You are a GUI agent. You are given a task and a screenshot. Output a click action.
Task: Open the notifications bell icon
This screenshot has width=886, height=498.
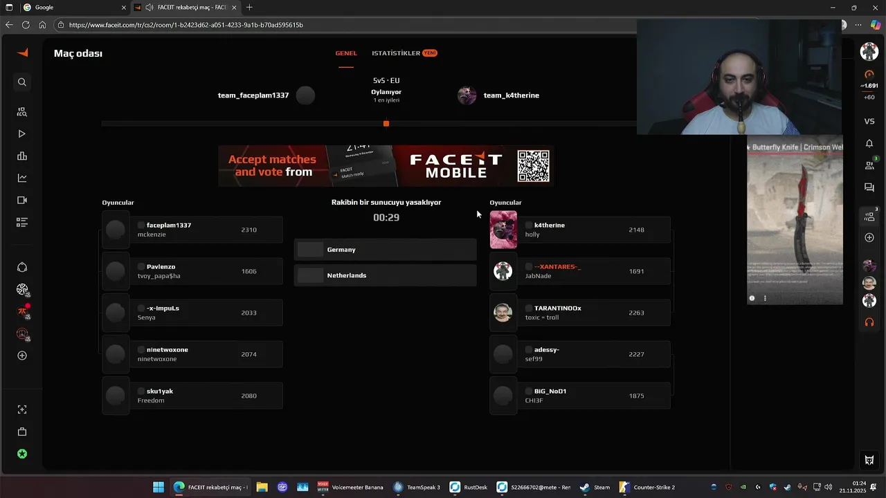tap(869, 144)
